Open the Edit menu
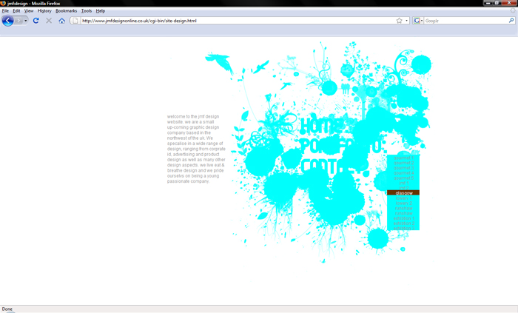The height and width of the screenshot is (313, 518). tap(16, 11)
